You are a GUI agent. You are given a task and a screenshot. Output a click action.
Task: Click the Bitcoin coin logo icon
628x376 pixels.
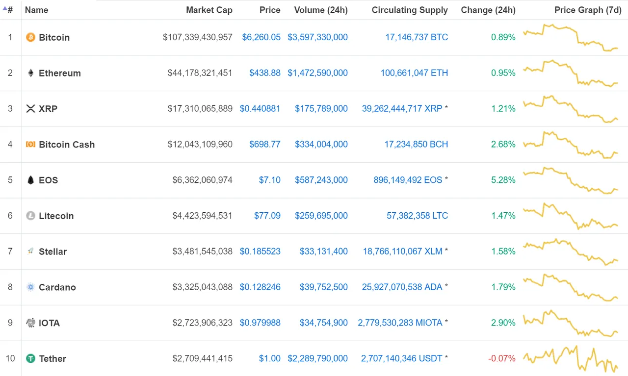tap(30, 37)
